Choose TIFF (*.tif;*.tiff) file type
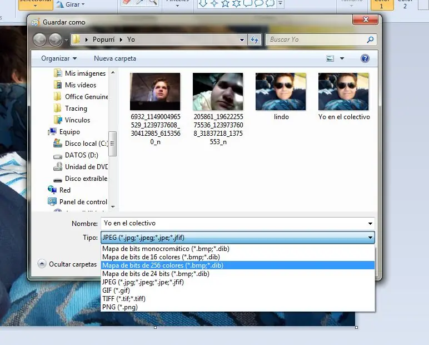Screen dimensions: 429x345 click(x=238, y=299)
